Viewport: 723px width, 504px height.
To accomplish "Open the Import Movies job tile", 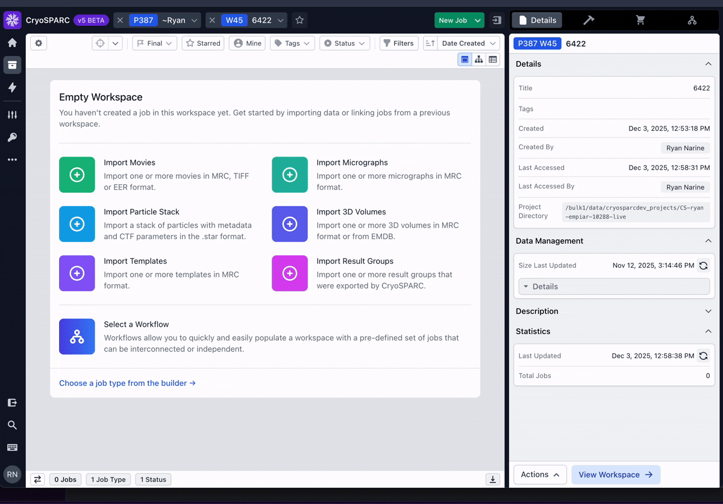I will 77,175.
